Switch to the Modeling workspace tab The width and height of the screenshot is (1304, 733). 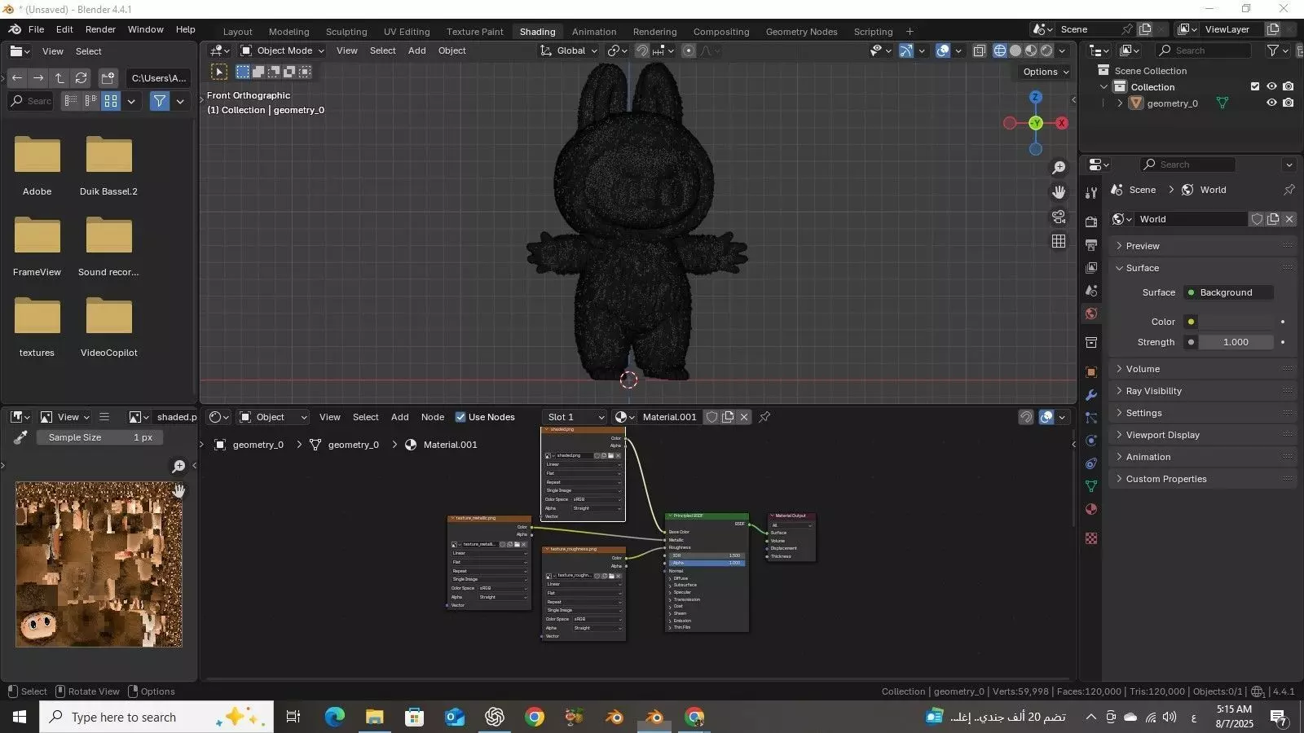pos(289,32)
